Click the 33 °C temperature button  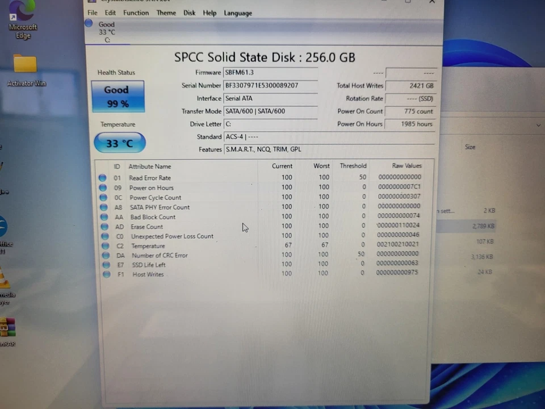pos(120,143)
